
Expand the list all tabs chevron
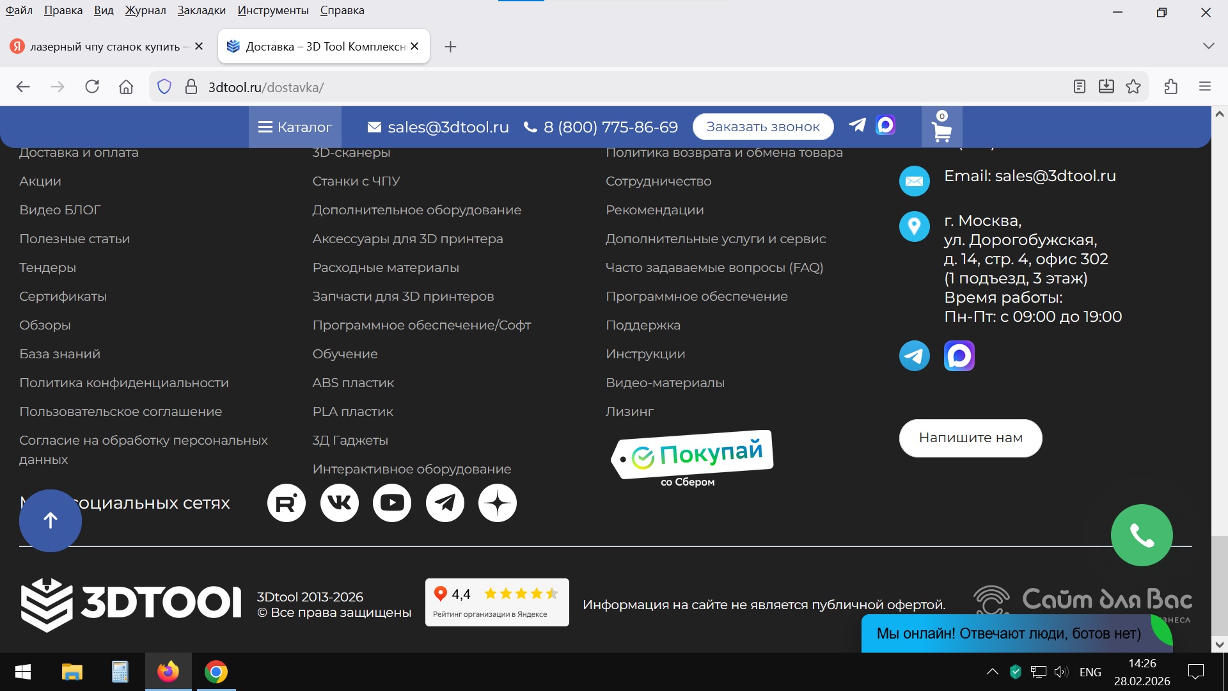[1208, 46]
